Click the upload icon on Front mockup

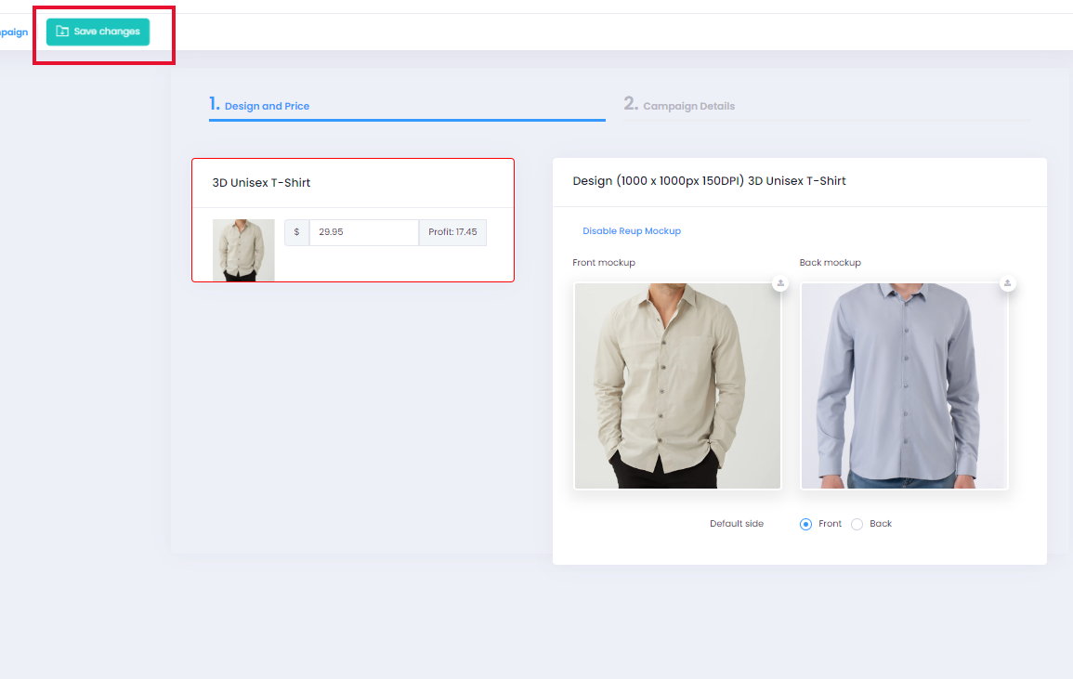tap(780, 283)
